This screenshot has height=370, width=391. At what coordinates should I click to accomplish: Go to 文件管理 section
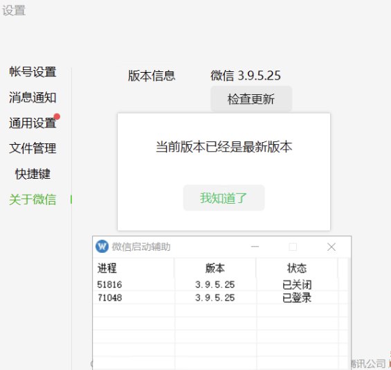[33, 148]
